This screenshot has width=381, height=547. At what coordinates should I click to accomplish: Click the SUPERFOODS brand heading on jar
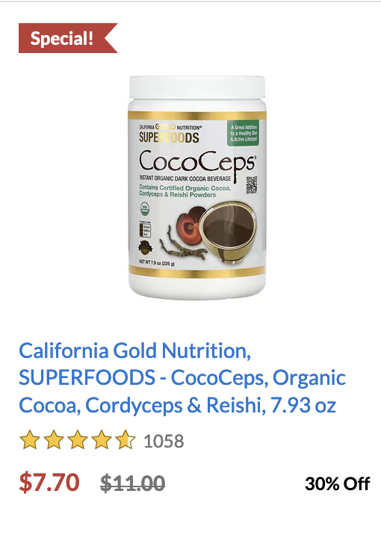point(169,137)
